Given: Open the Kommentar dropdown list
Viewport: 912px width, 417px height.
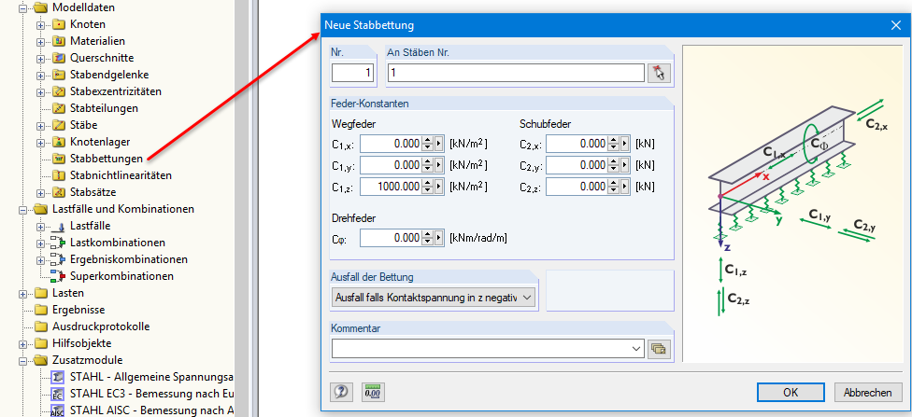Looking at the screenshot, I should pyautogui.click(x=636, y=349).
